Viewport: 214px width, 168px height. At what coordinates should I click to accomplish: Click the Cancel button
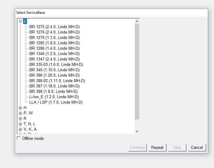point(197,147)
